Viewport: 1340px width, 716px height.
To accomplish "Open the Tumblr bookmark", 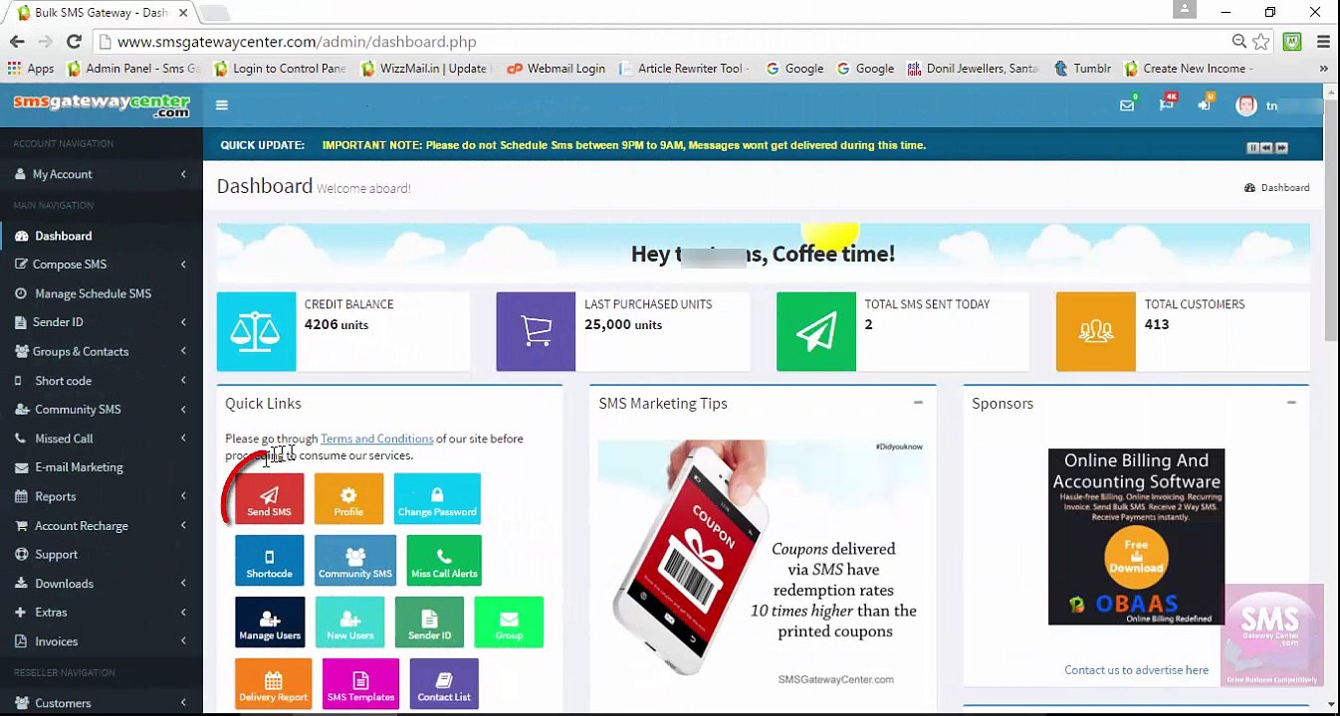I will [1082, 69].
